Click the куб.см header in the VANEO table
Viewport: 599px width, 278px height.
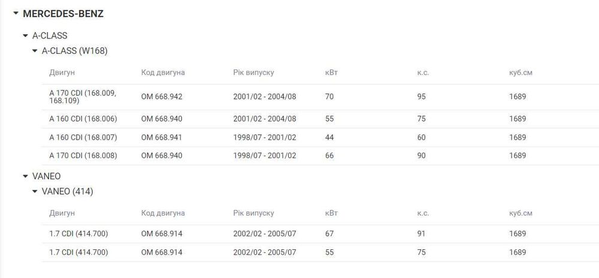pyautogui.click(x=521, y=213)
